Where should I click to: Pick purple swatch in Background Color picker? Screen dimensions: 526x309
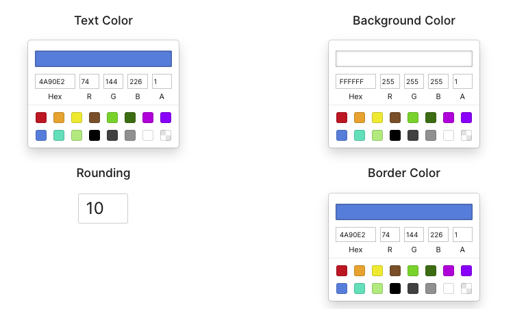tap(466, 118)
